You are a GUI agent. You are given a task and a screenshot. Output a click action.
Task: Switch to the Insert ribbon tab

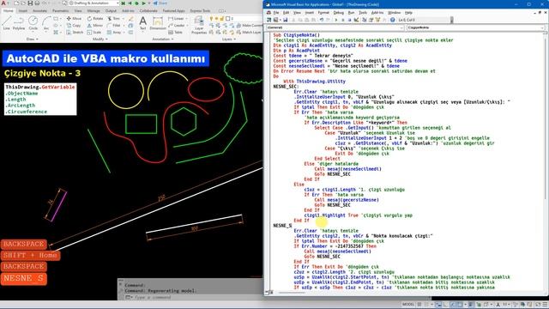point(23,11)
